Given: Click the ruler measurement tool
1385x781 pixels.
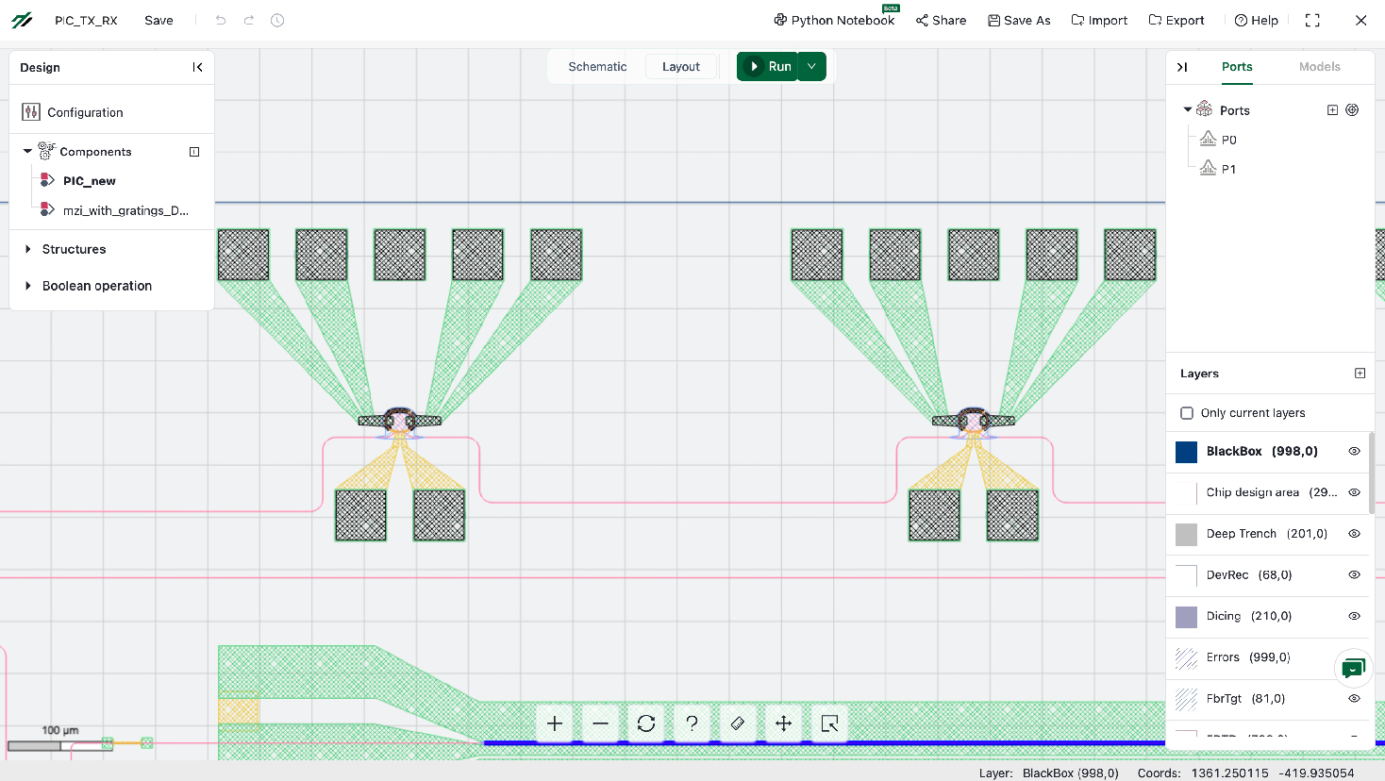Looking at the screenshot, I should (738, 723).
